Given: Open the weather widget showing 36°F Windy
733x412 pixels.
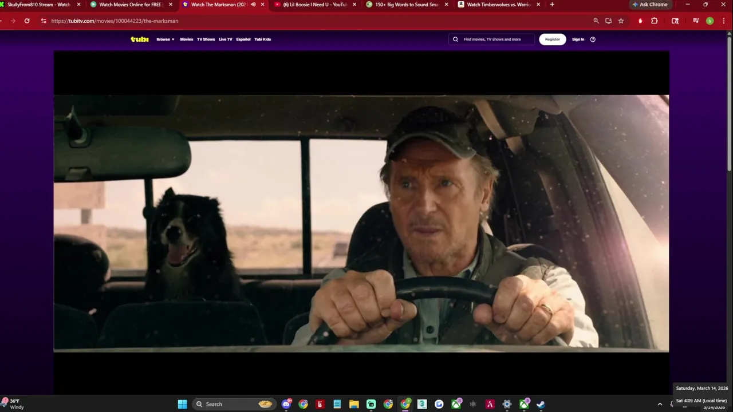Looking at the screenshot, I should (13, 404).
